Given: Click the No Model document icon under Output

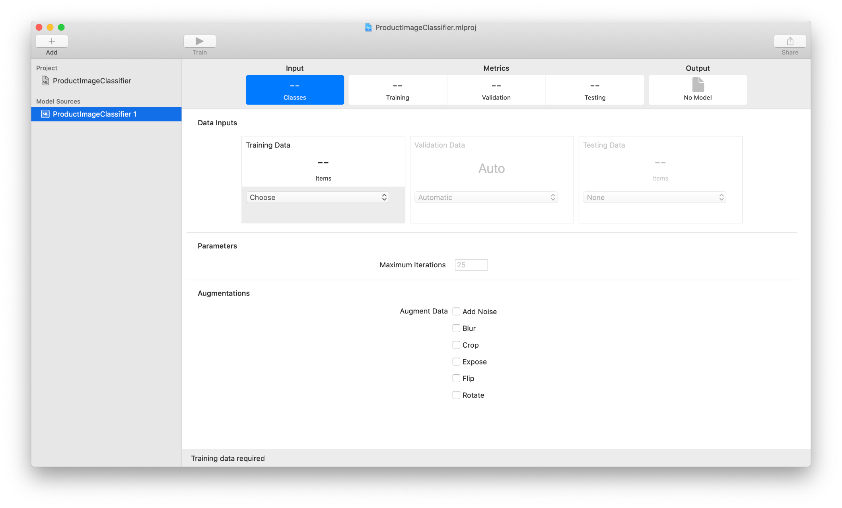Looking at the screenshot, I should point(697,84).
